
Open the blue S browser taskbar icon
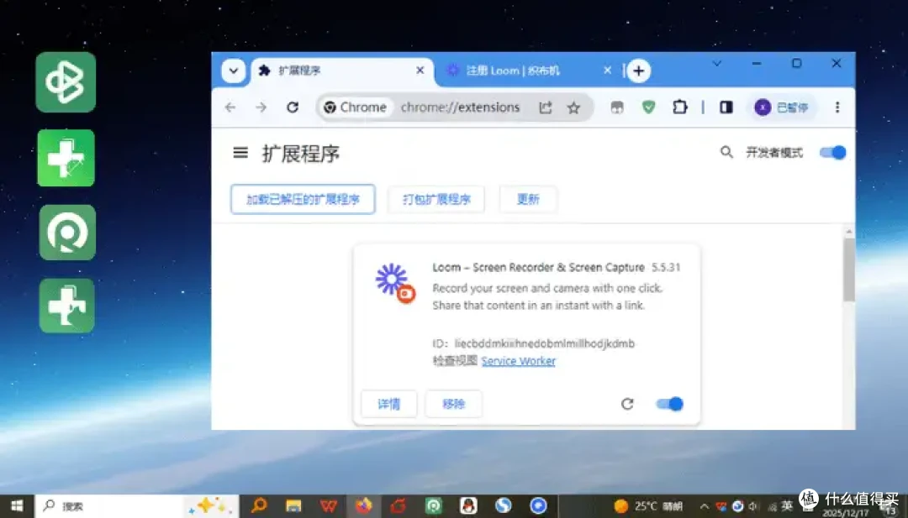[504, 506]
